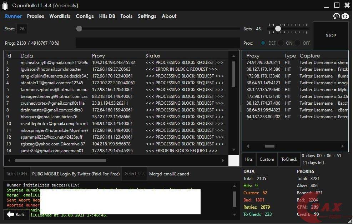Show the ToCheck results tab
Screen dimensions: 353x224
point(289,159)
